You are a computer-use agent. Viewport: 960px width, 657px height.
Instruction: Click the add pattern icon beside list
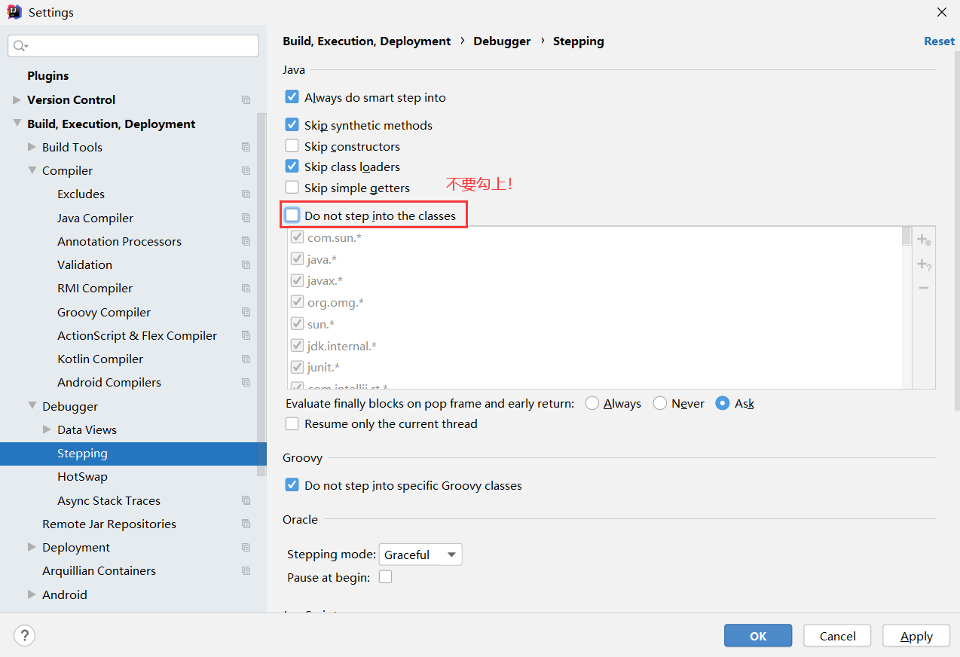point(924,264)
